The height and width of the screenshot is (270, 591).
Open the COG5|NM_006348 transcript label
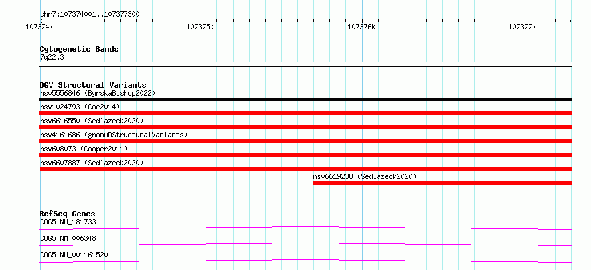(x=68, y=238)
